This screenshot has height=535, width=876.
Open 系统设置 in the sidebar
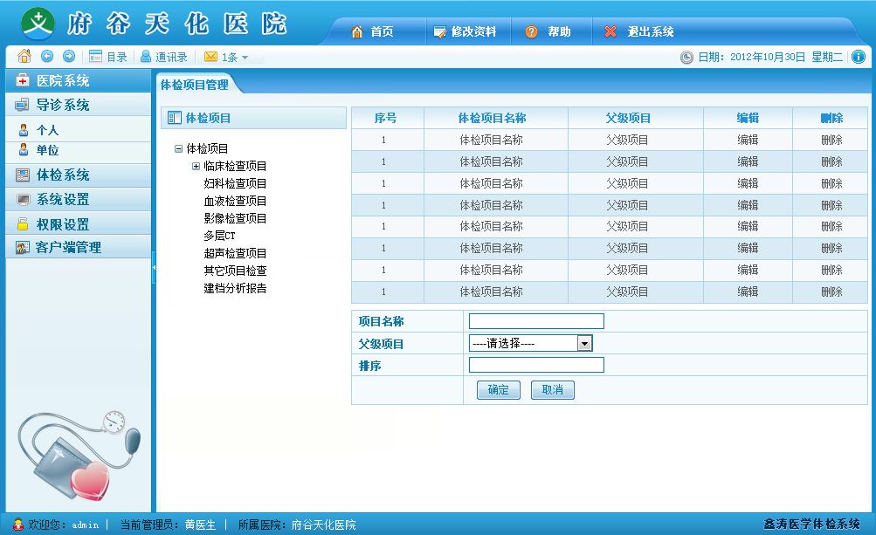coord(79,199)
